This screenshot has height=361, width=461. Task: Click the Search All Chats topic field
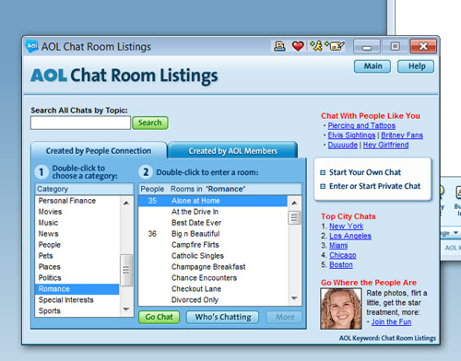pyautogui.click(x=80, y=122)
